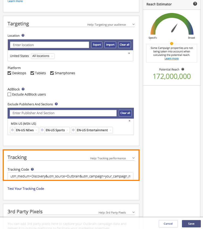Viewport: 203px width, 229px height.
Task: Click the Reach Estimator help question icon
Action: click(x=195, y=4)
